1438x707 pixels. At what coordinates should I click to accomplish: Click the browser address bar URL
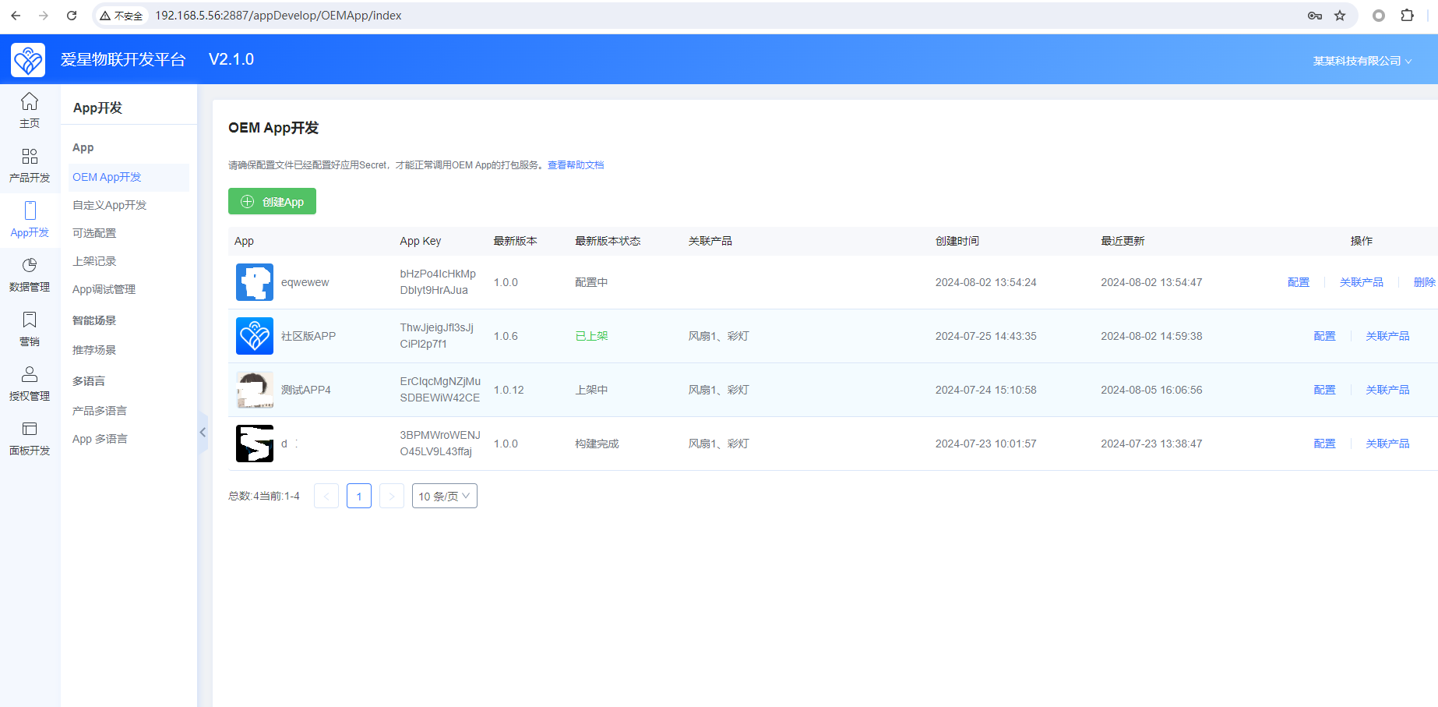[x=278, y=16]
